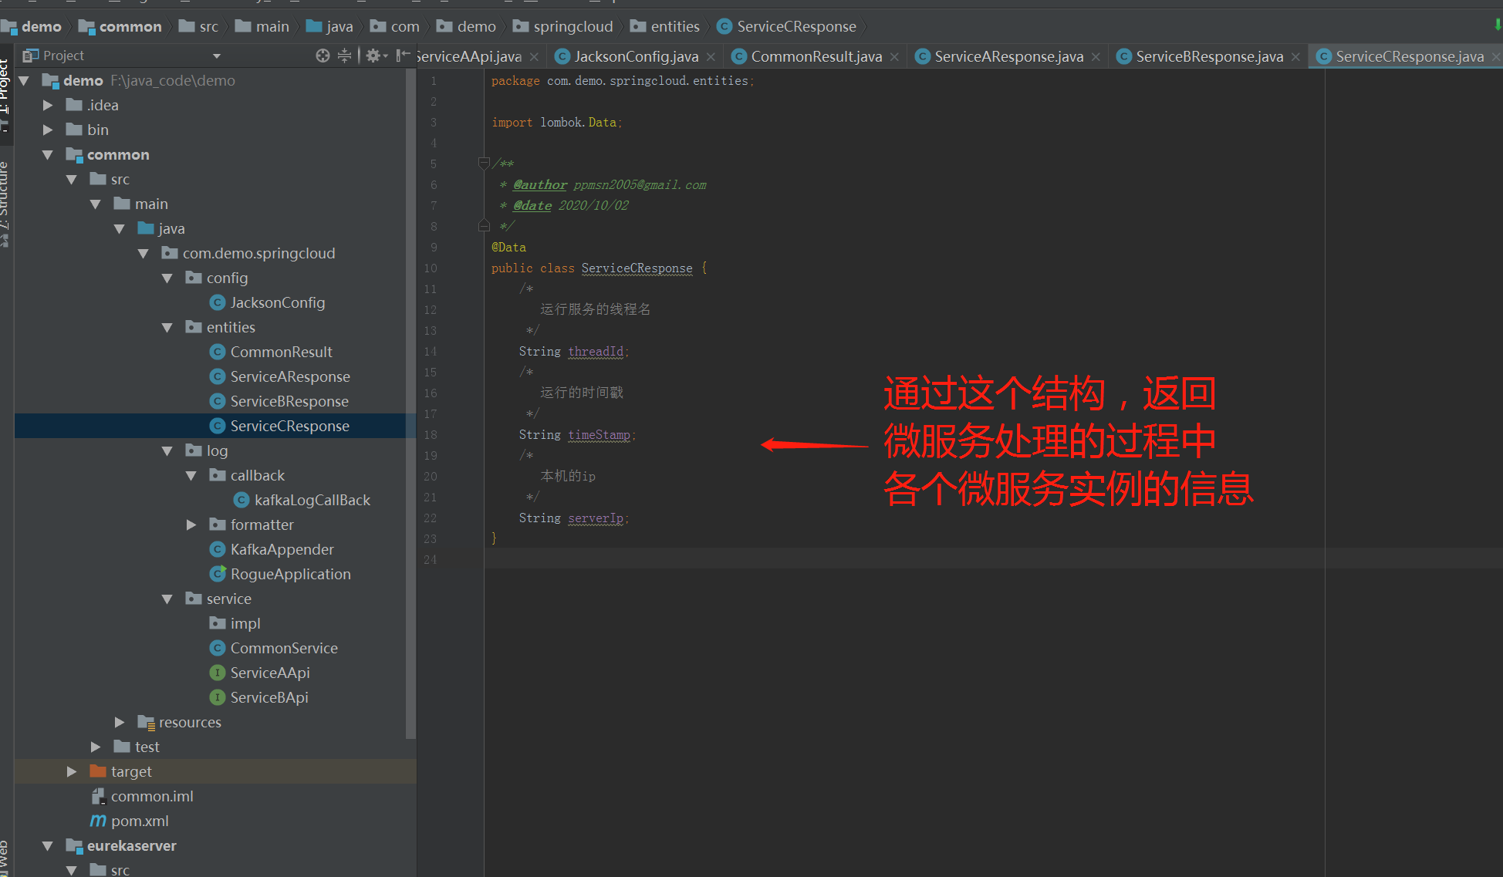Screen dimensions: 1503x877
Task: Switch to CommonResult.java tab
Action: [x=816, y=56]
